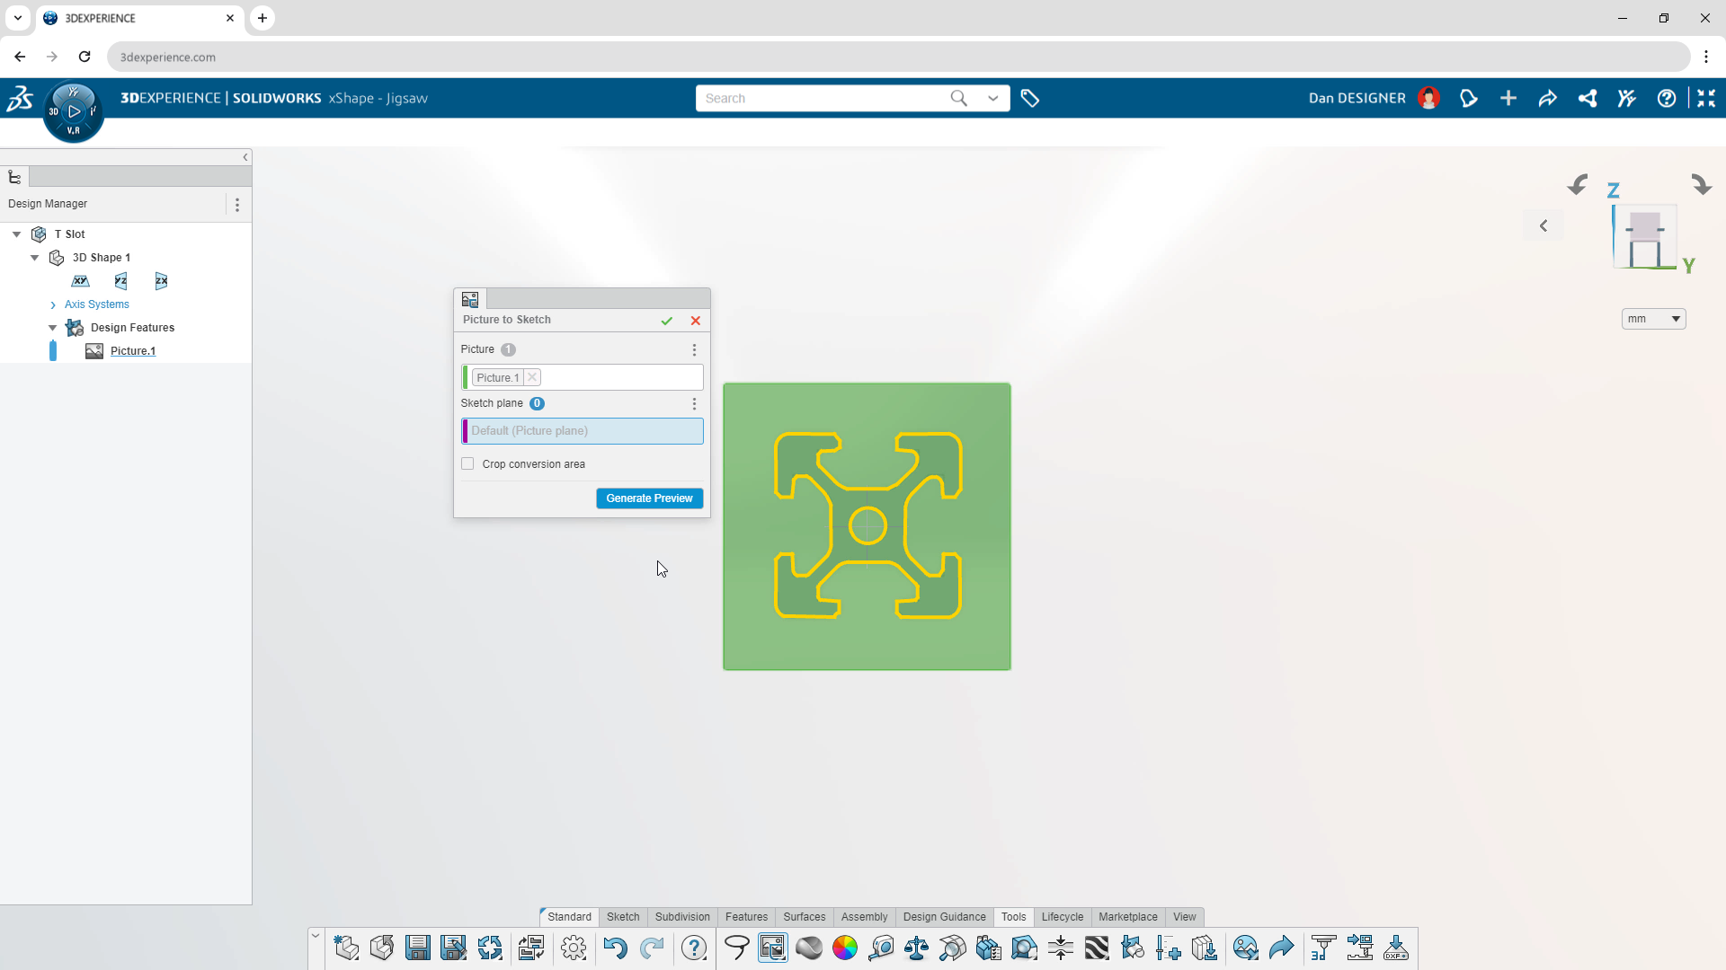Click the mm unit dropdown selector
Viewport: 1726px width, 970px height.
click(x=1651, y=317)
